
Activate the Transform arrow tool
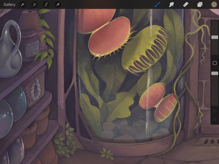(x=58, y=5)
